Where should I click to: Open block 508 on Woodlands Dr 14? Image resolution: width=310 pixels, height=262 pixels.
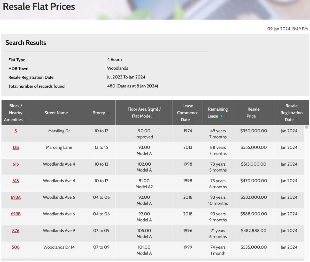(16, 247)
